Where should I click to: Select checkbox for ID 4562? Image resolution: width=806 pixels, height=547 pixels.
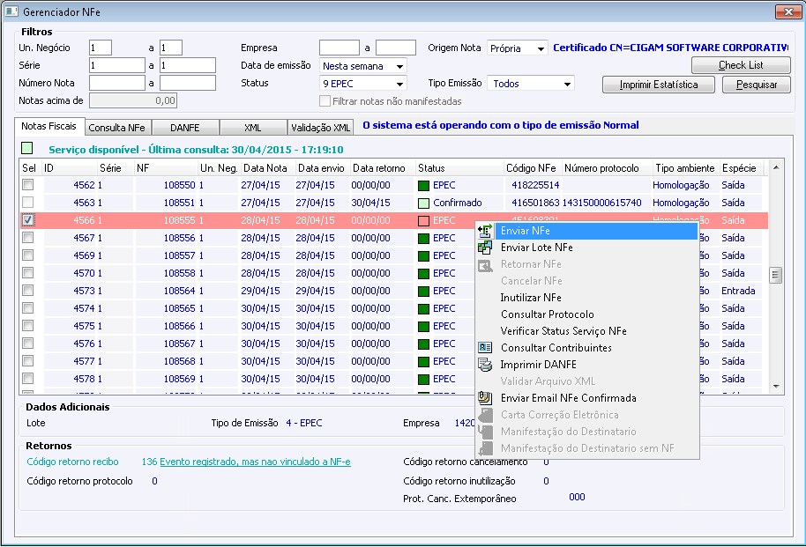coord(27,184)
